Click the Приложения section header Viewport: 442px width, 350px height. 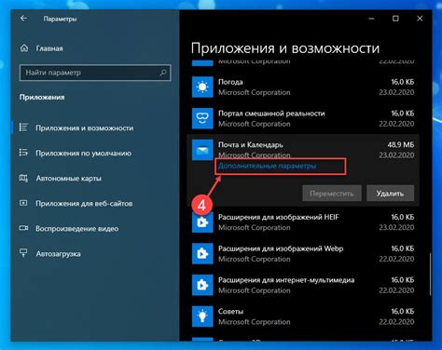pos(42,97)
